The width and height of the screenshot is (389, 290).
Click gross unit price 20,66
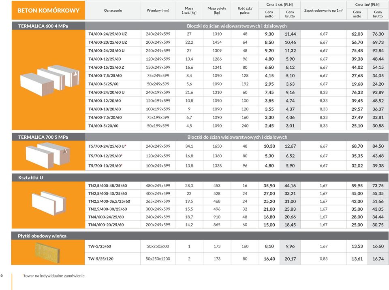pos(290,217)
